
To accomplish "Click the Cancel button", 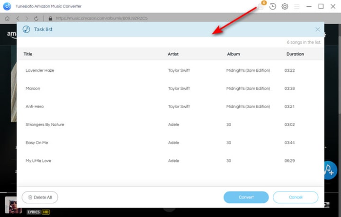I will pos(296,197).
